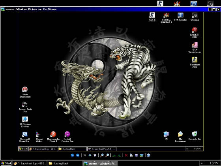Viewport: 221px width, 166px height.
Task: Switch to Backstreet Boys taskbar button
Action: click(x=30, y=164)
